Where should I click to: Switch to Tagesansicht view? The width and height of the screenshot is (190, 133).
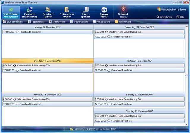coord(36,22)
